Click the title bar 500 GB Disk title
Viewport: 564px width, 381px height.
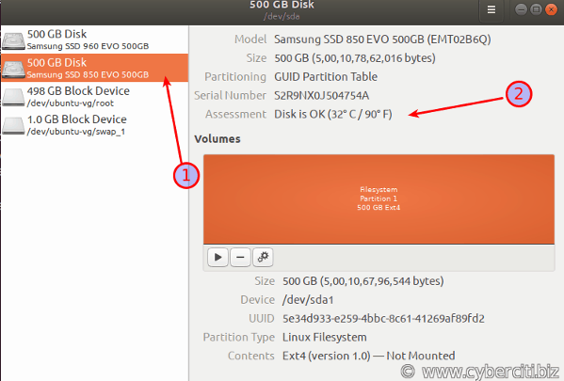click(x=282, y=5)
